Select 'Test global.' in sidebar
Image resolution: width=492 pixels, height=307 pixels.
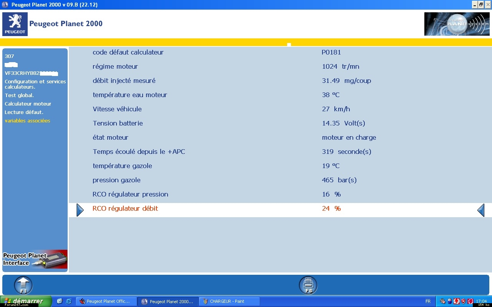pos(19,95)
